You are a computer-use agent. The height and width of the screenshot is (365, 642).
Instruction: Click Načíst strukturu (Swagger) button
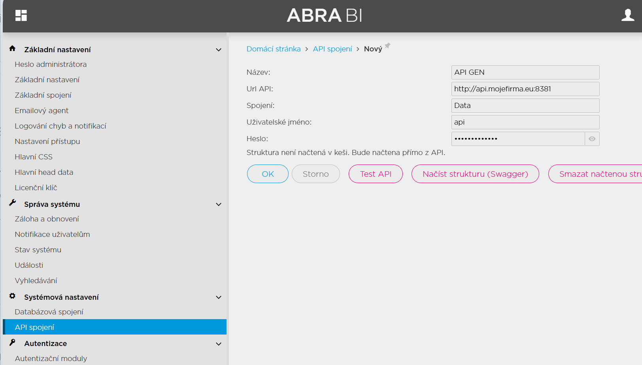coord(475,174)
